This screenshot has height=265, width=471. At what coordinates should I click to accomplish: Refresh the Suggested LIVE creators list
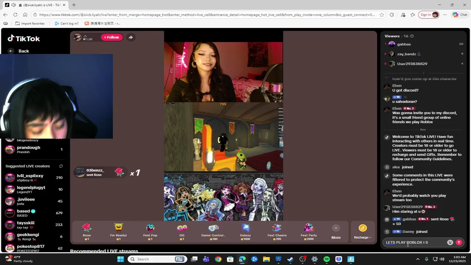click(61, 166)
